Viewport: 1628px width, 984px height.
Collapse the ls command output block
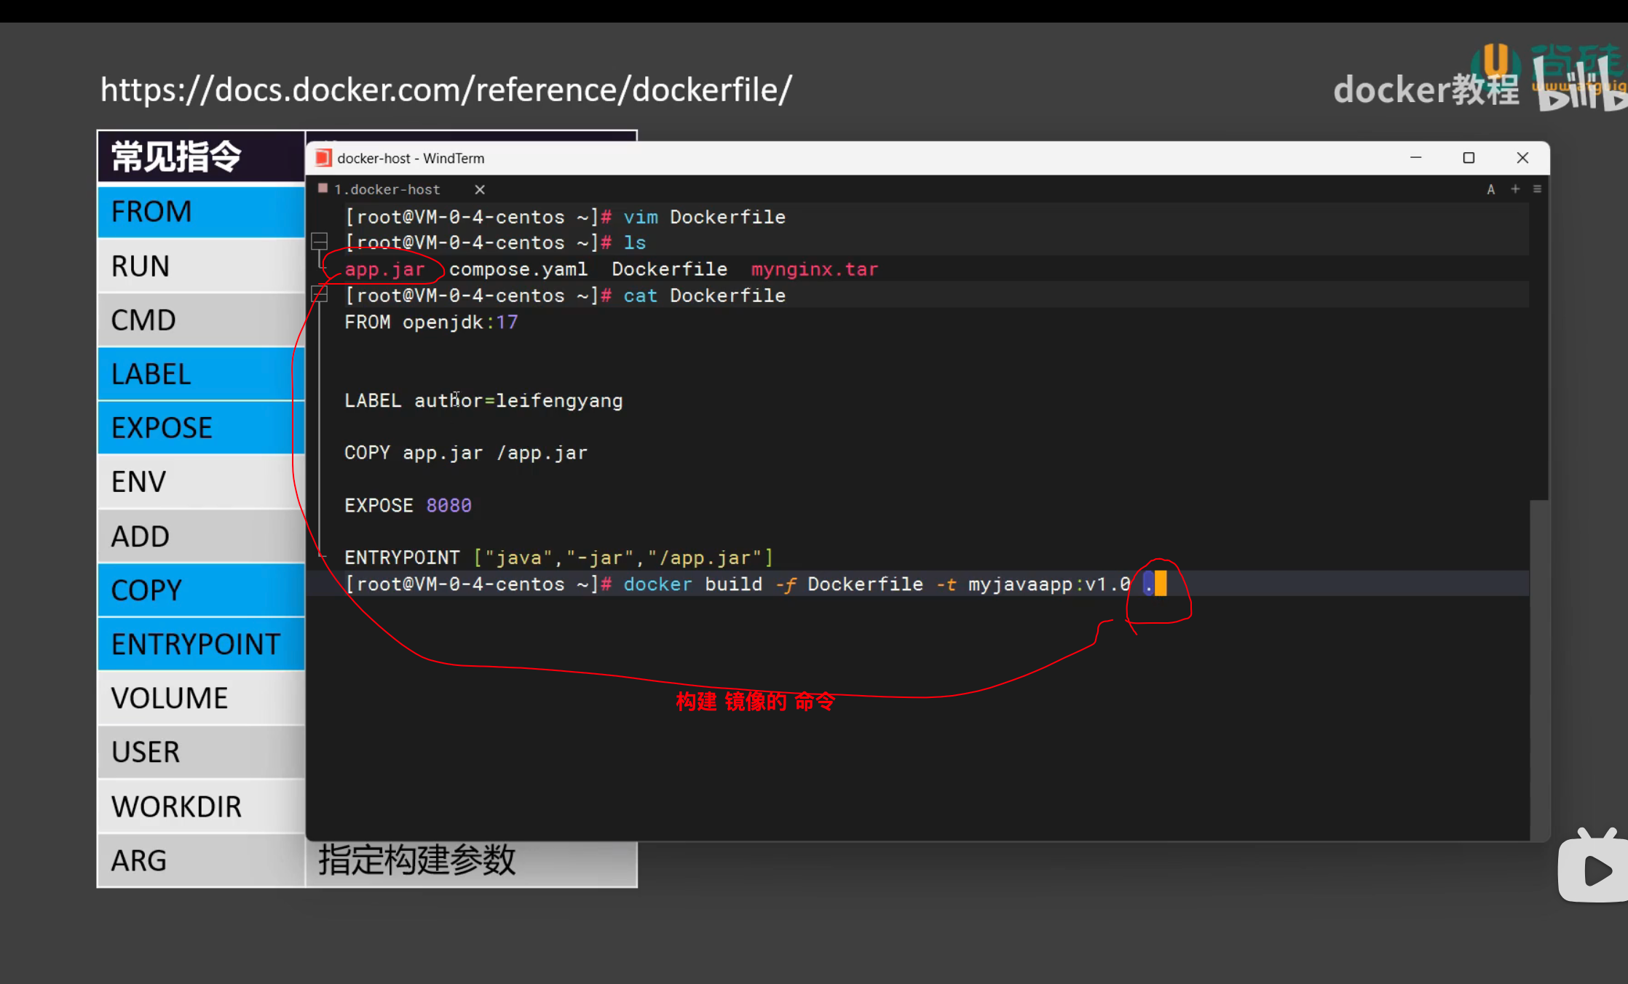[x=319, y=240]
